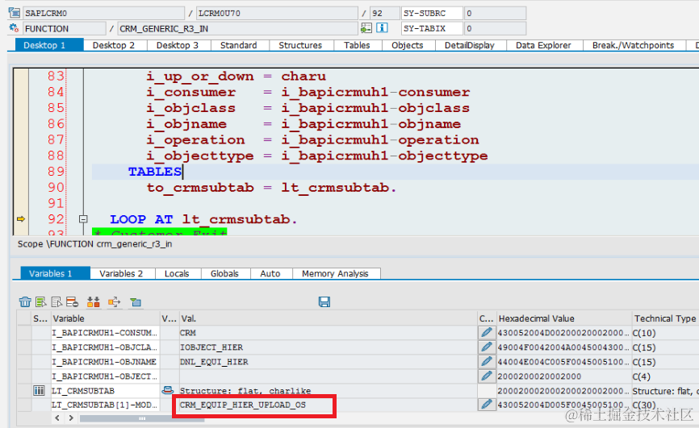Click the Val. column header
The width and height of the screenshot is (699, 428).
(x=328, y=318)
